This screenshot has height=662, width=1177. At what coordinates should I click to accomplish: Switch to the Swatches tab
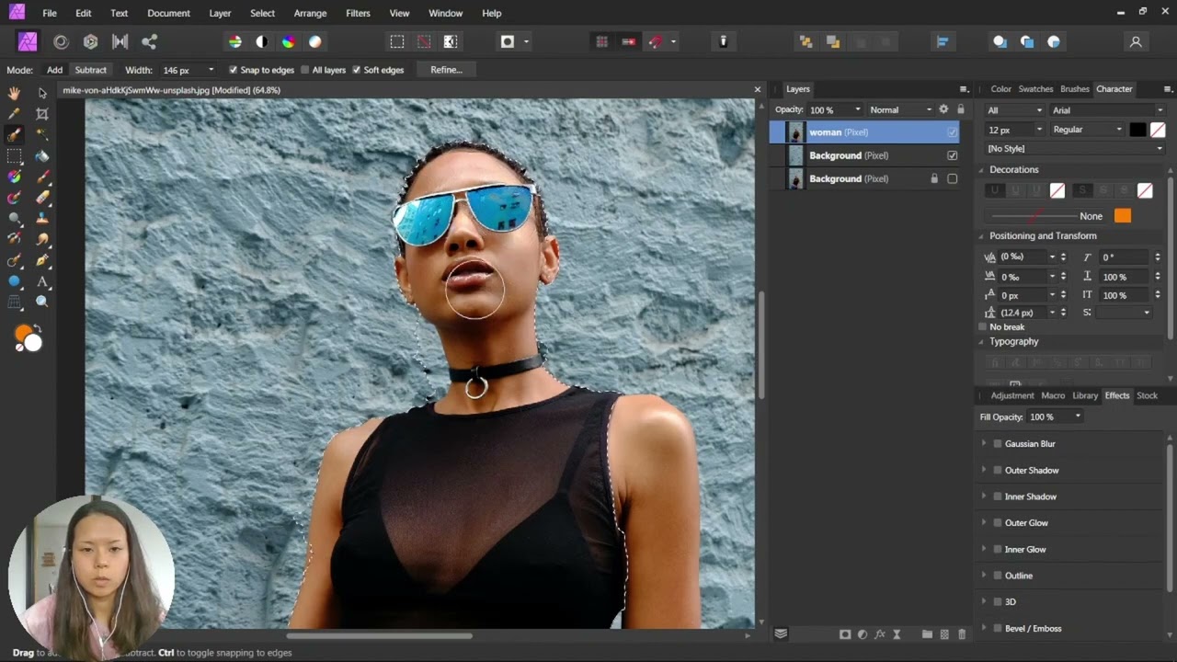tap(1035, 89)
